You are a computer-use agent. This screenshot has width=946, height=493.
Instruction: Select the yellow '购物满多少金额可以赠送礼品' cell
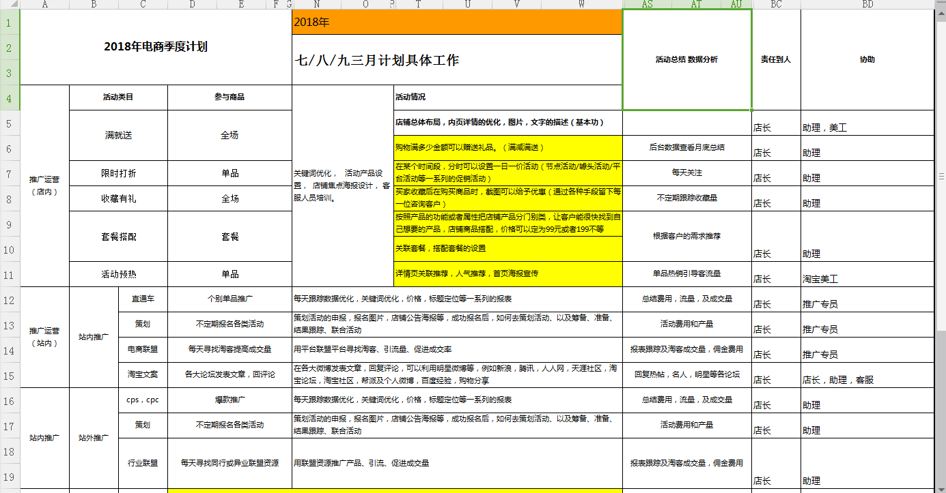click(507, 148)
